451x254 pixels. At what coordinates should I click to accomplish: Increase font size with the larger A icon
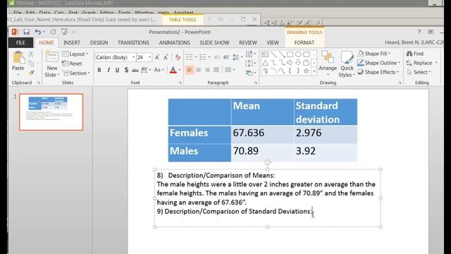[157, 57]
